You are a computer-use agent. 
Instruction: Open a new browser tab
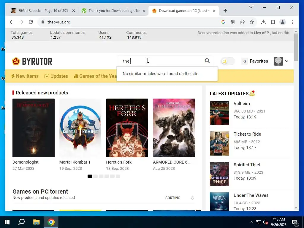click(x=225, y=11)
